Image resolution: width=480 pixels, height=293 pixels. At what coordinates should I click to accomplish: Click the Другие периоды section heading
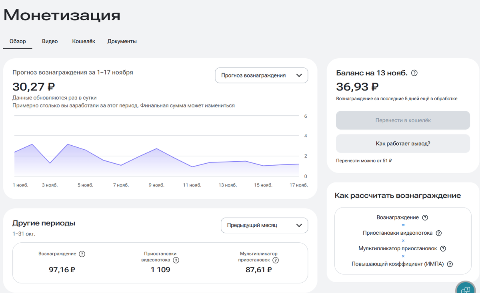coord(44,223)
